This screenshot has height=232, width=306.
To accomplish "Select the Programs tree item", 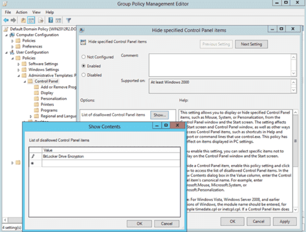I will point(49,110).
